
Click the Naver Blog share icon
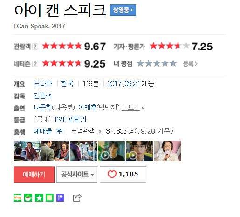coord(17,197)
